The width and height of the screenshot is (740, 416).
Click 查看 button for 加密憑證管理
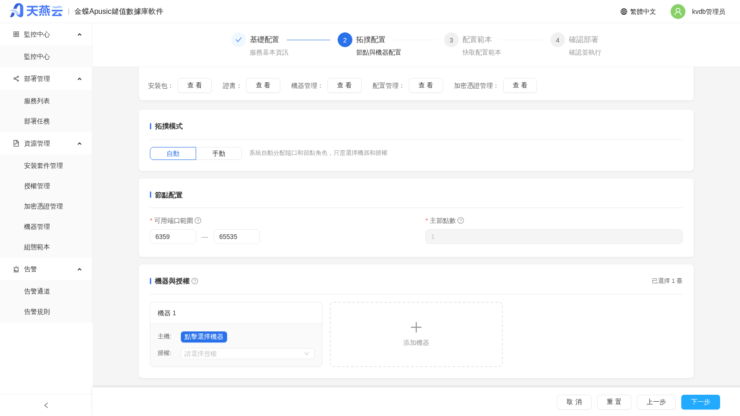click(520, 86)
